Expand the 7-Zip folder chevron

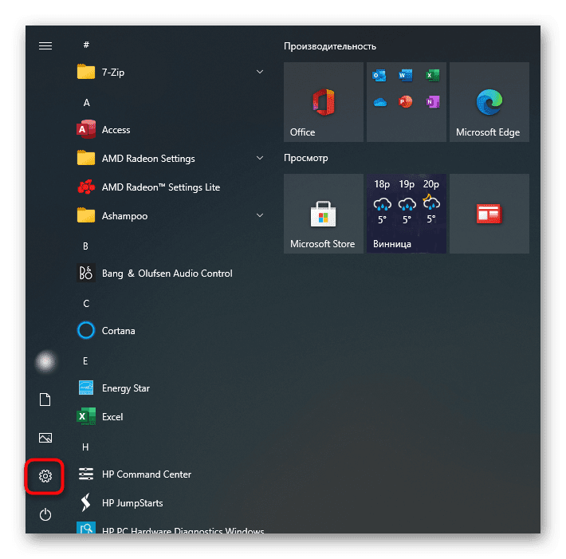click(x=260, y=72)
